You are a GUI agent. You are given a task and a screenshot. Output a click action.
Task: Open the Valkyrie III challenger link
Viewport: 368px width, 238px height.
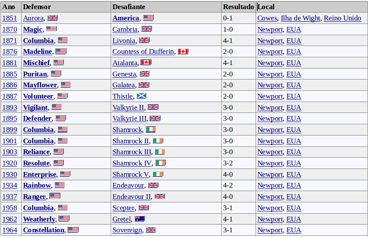(129, 119)
